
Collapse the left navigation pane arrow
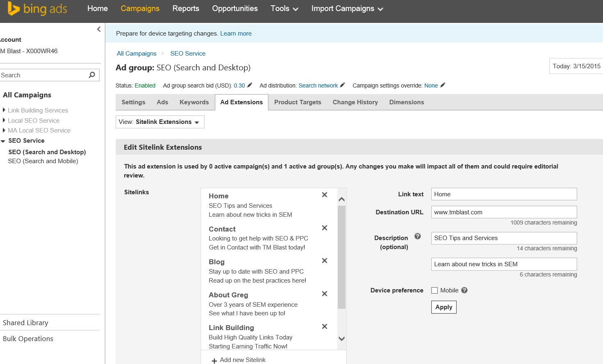99,29
